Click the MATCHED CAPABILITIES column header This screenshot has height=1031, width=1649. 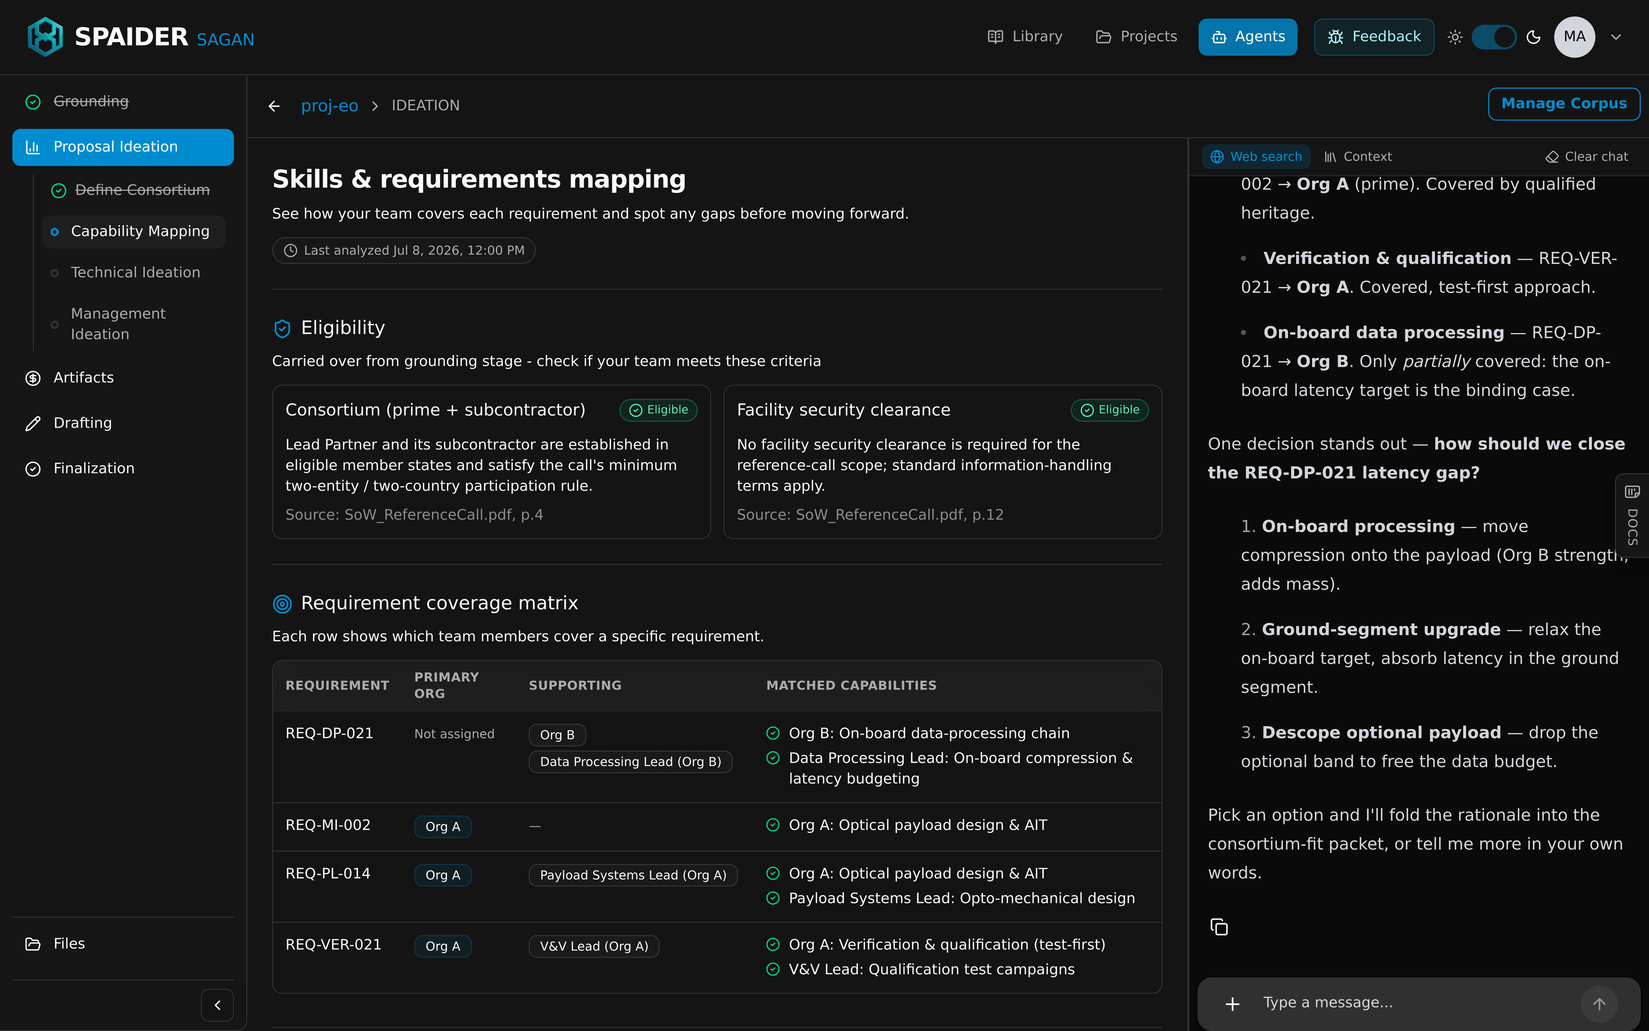[851, 685]
